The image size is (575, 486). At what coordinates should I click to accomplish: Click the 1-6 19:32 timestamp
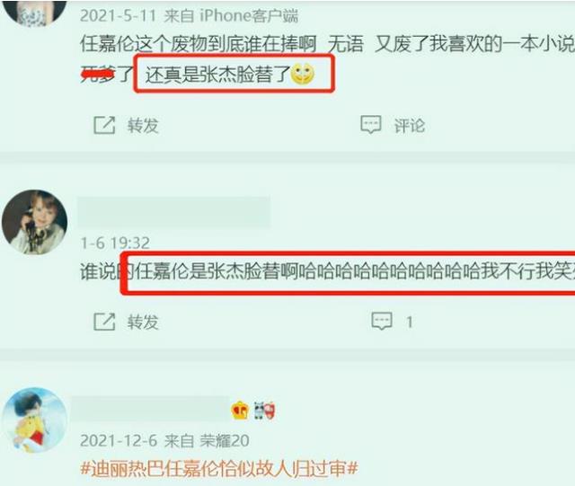coord(115,243)
